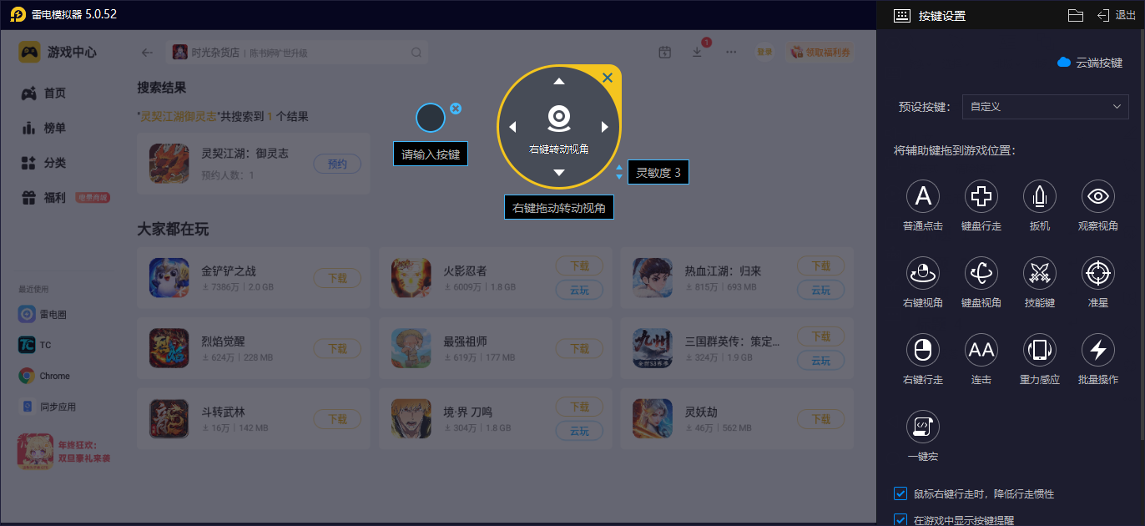The width and height of the screenshot is (1145, 526).
Task: Select the 普通点击 tap key icon
Action: point(923,196)
